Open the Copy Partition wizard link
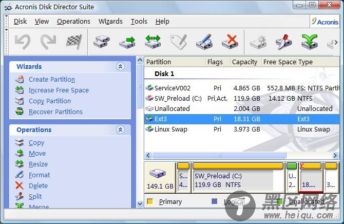Viewport: 344px width, 224px height. pos(50,101)
